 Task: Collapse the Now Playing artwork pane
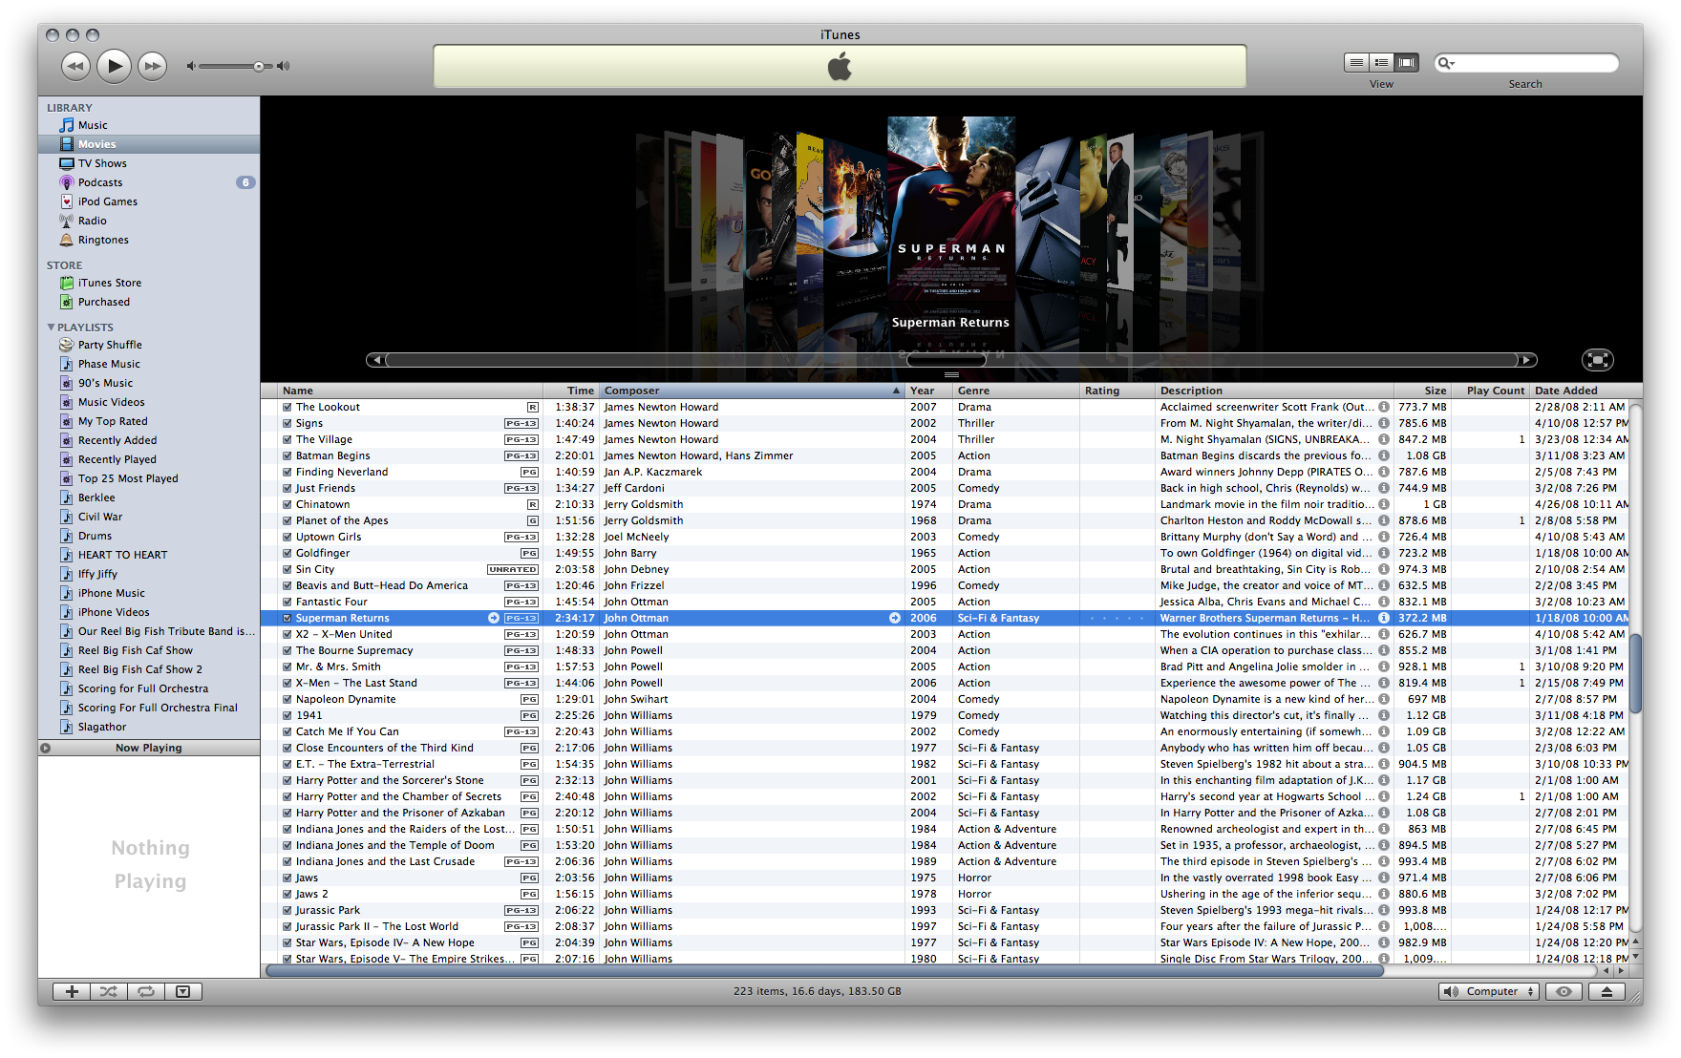coord(45,748)
